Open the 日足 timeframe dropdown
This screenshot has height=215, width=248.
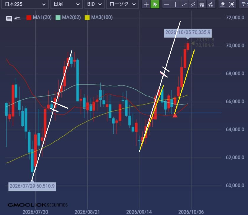click(66, 4)
